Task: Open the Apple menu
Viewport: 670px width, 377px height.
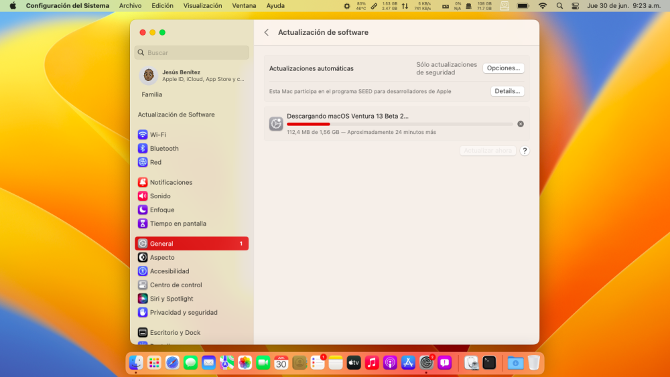Action: [13, 6]
